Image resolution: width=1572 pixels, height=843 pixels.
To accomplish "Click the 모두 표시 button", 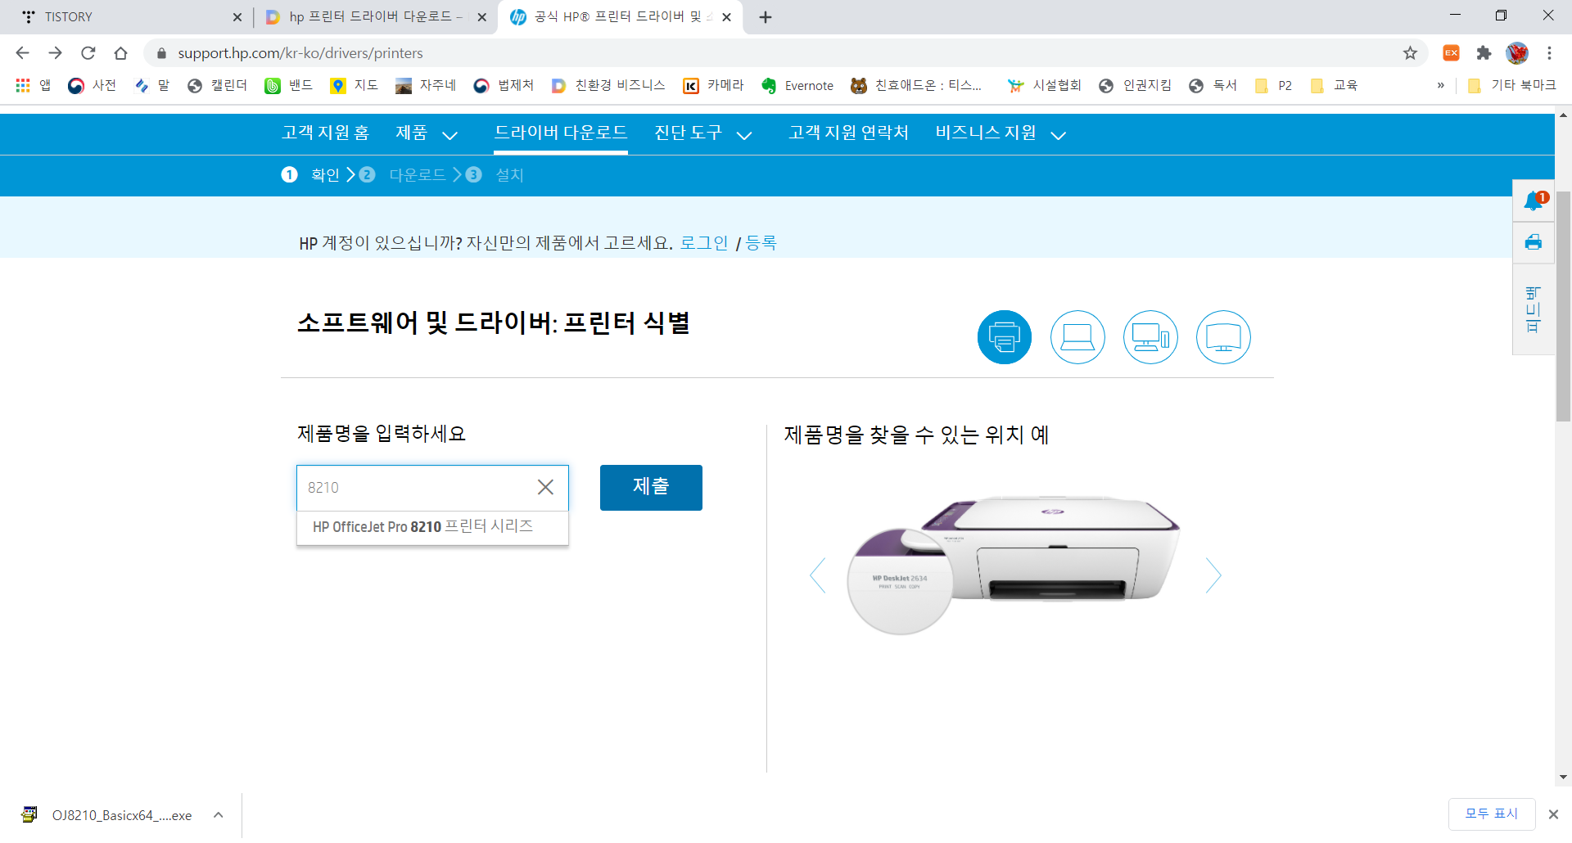I will (x=1492, y=814).
